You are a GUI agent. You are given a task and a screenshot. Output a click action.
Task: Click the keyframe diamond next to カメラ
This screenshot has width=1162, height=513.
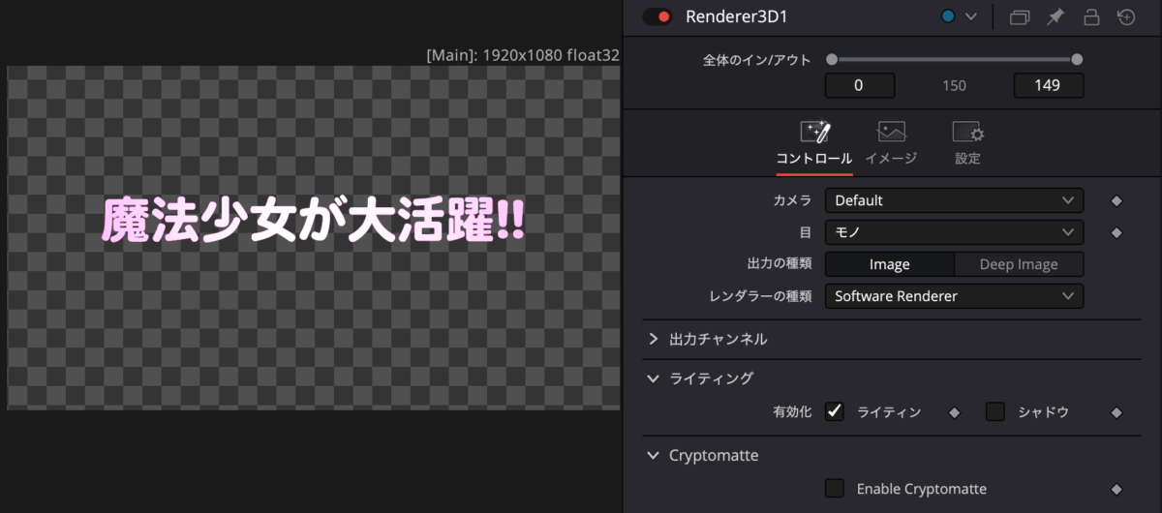click(1116, 201)
